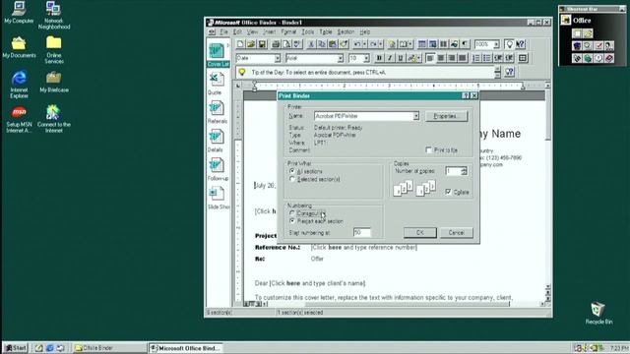The image size is (630, 354).
Task: Click the Number of copies spinner
Action: coord(464,171)
